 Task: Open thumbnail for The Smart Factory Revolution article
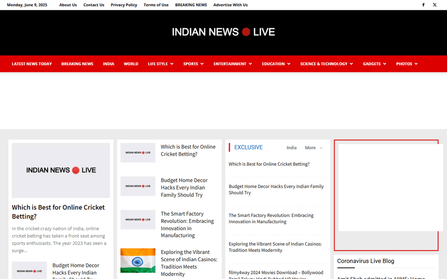(x=138, y=219)
